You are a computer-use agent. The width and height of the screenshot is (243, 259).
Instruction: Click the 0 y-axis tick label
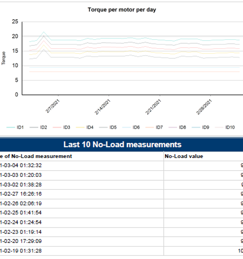pyautogui.click(x=16, y=95)
